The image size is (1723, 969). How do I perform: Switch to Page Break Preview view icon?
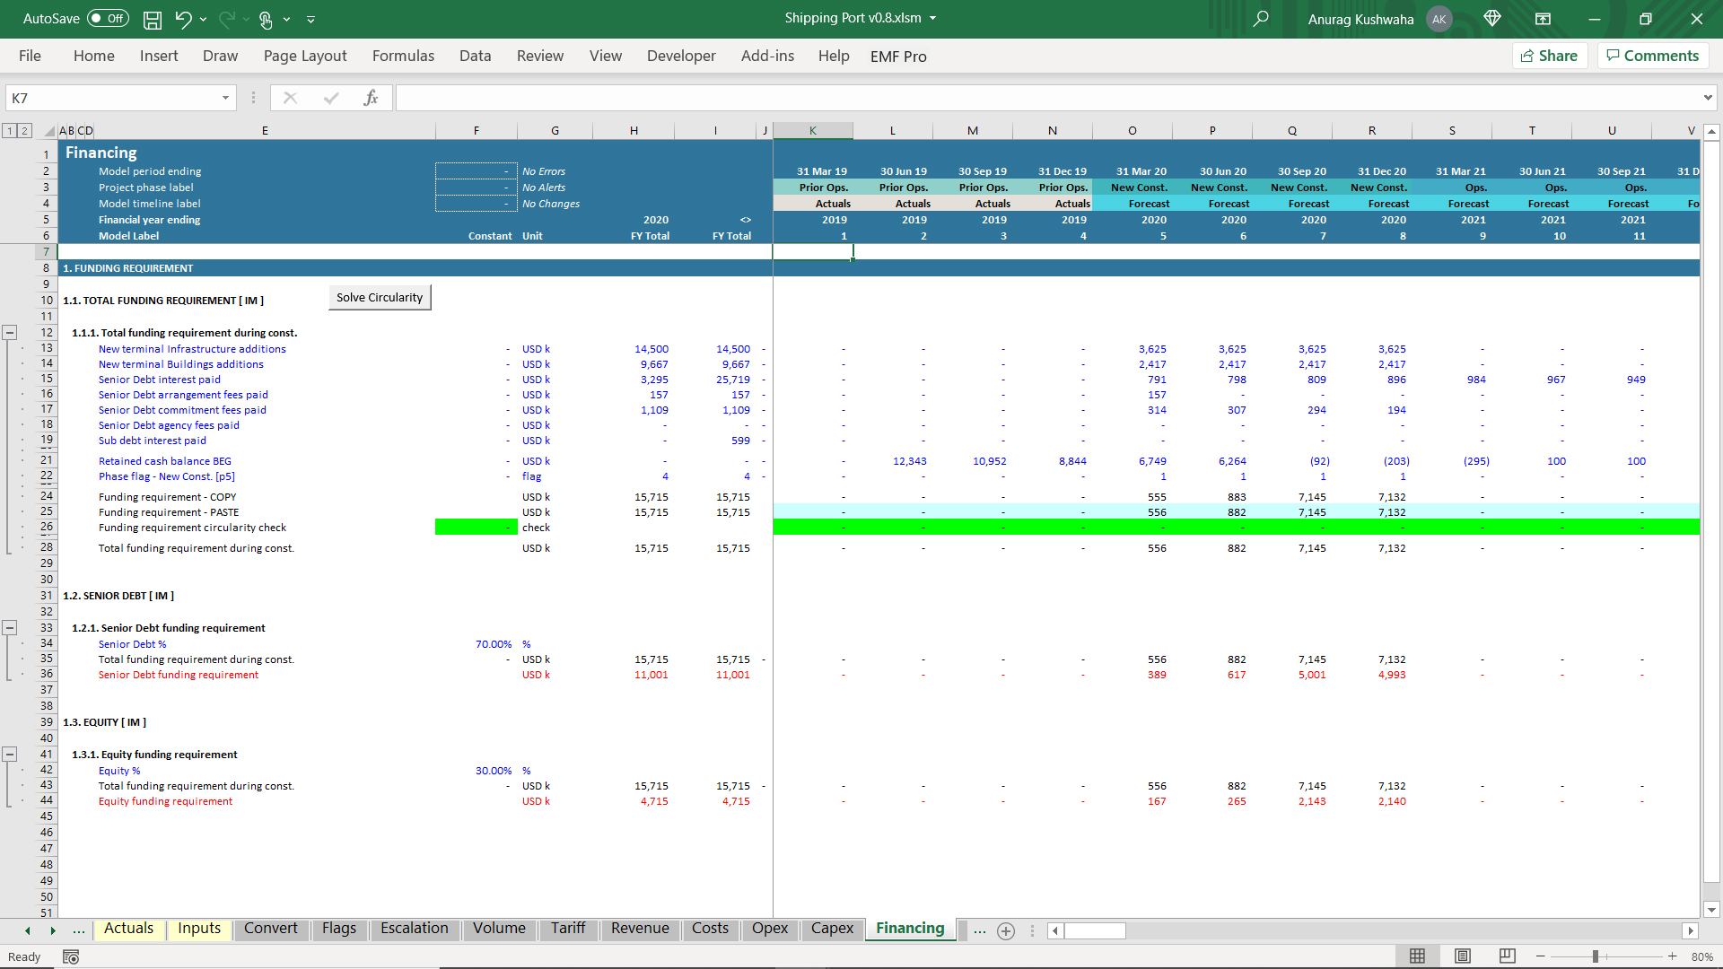tap(1508, 956)
